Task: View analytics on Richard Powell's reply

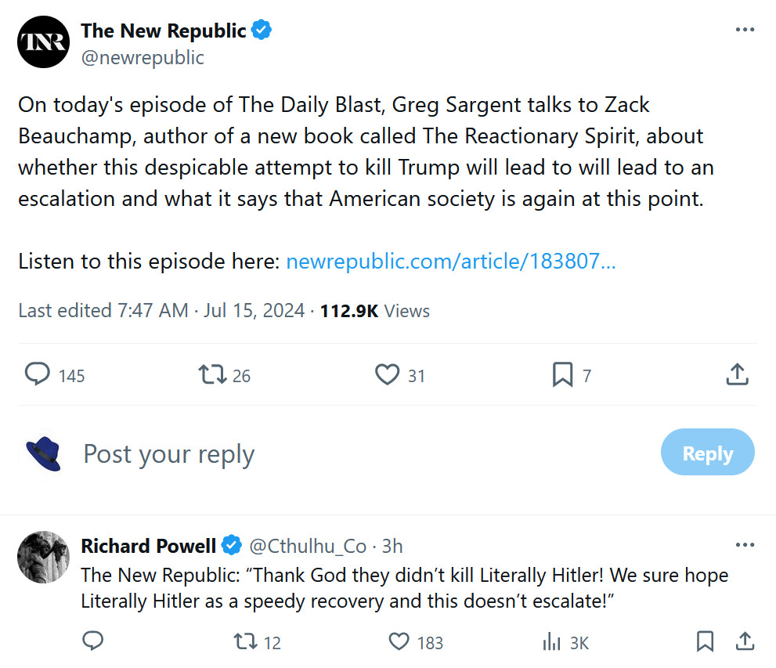Action: coord(553,642)
